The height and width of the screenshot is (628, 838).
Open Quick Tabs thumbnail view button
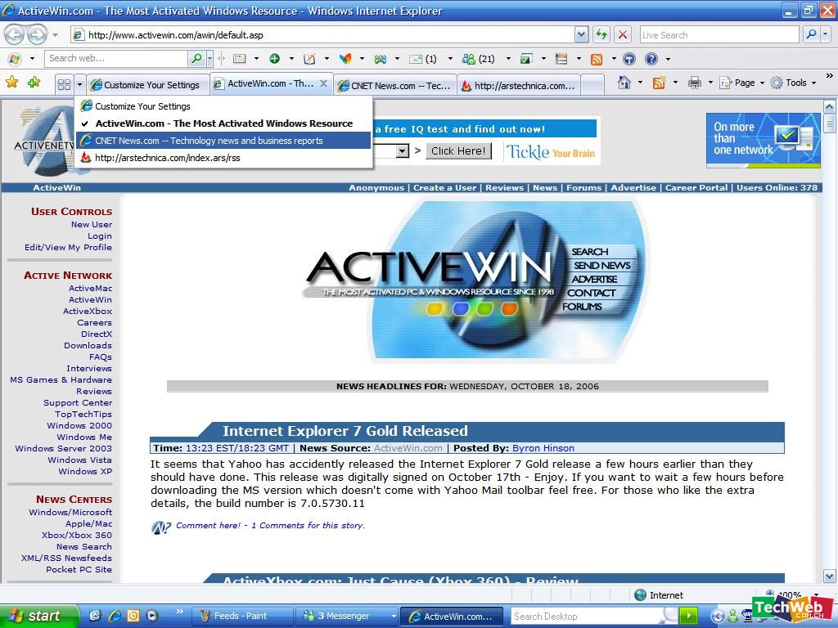pyautogui.click(x=64, y=84)
